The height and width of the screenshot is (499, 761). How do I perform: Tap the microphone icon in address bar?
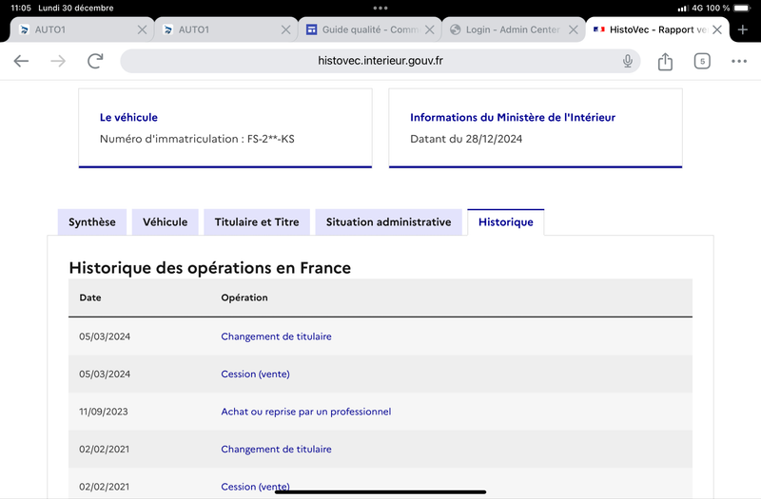(x=628, y=61)
